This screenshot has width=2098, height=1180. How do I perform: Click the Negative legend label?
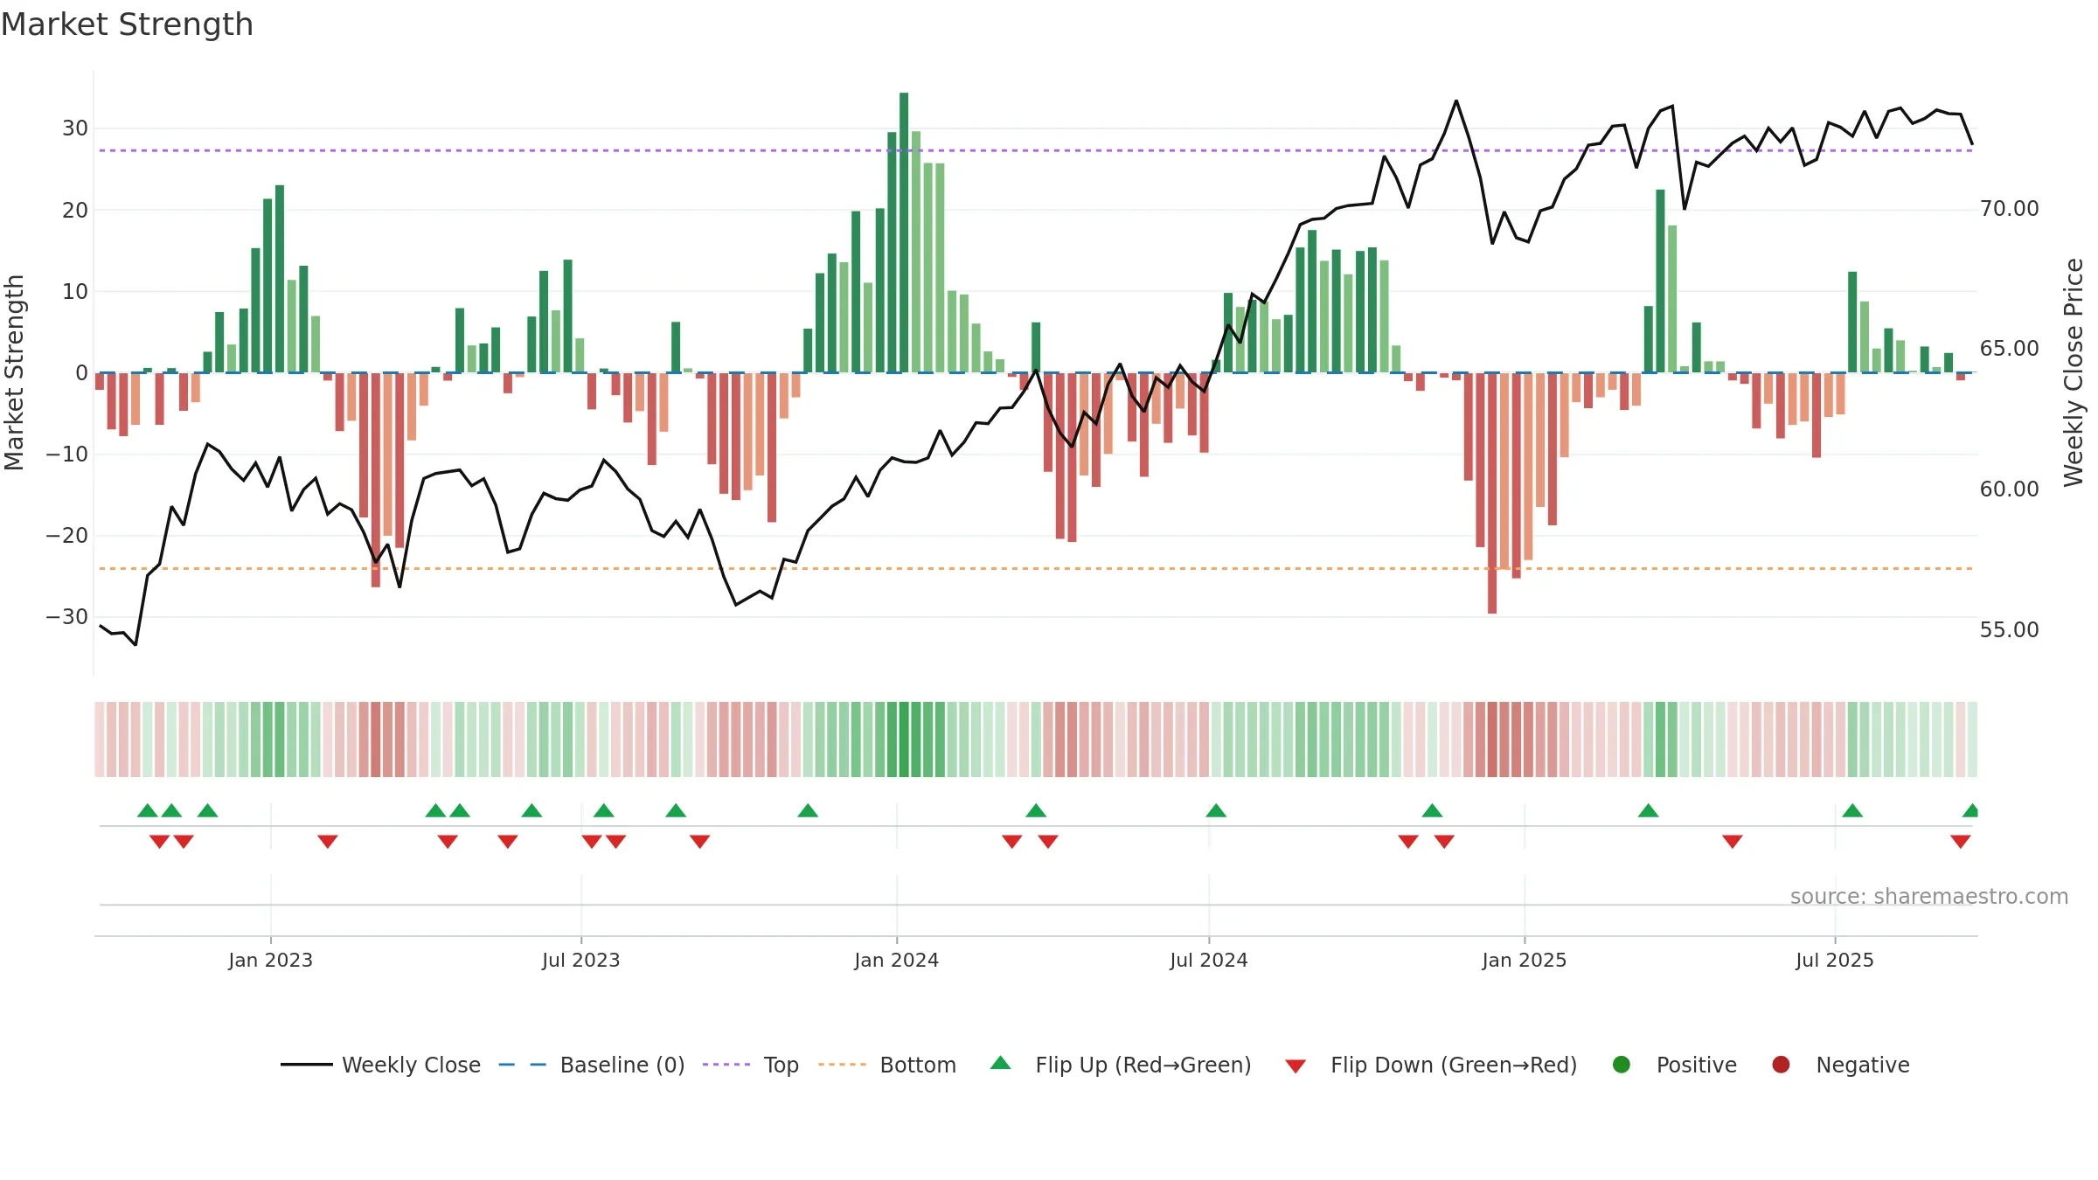point(1863,1065)
